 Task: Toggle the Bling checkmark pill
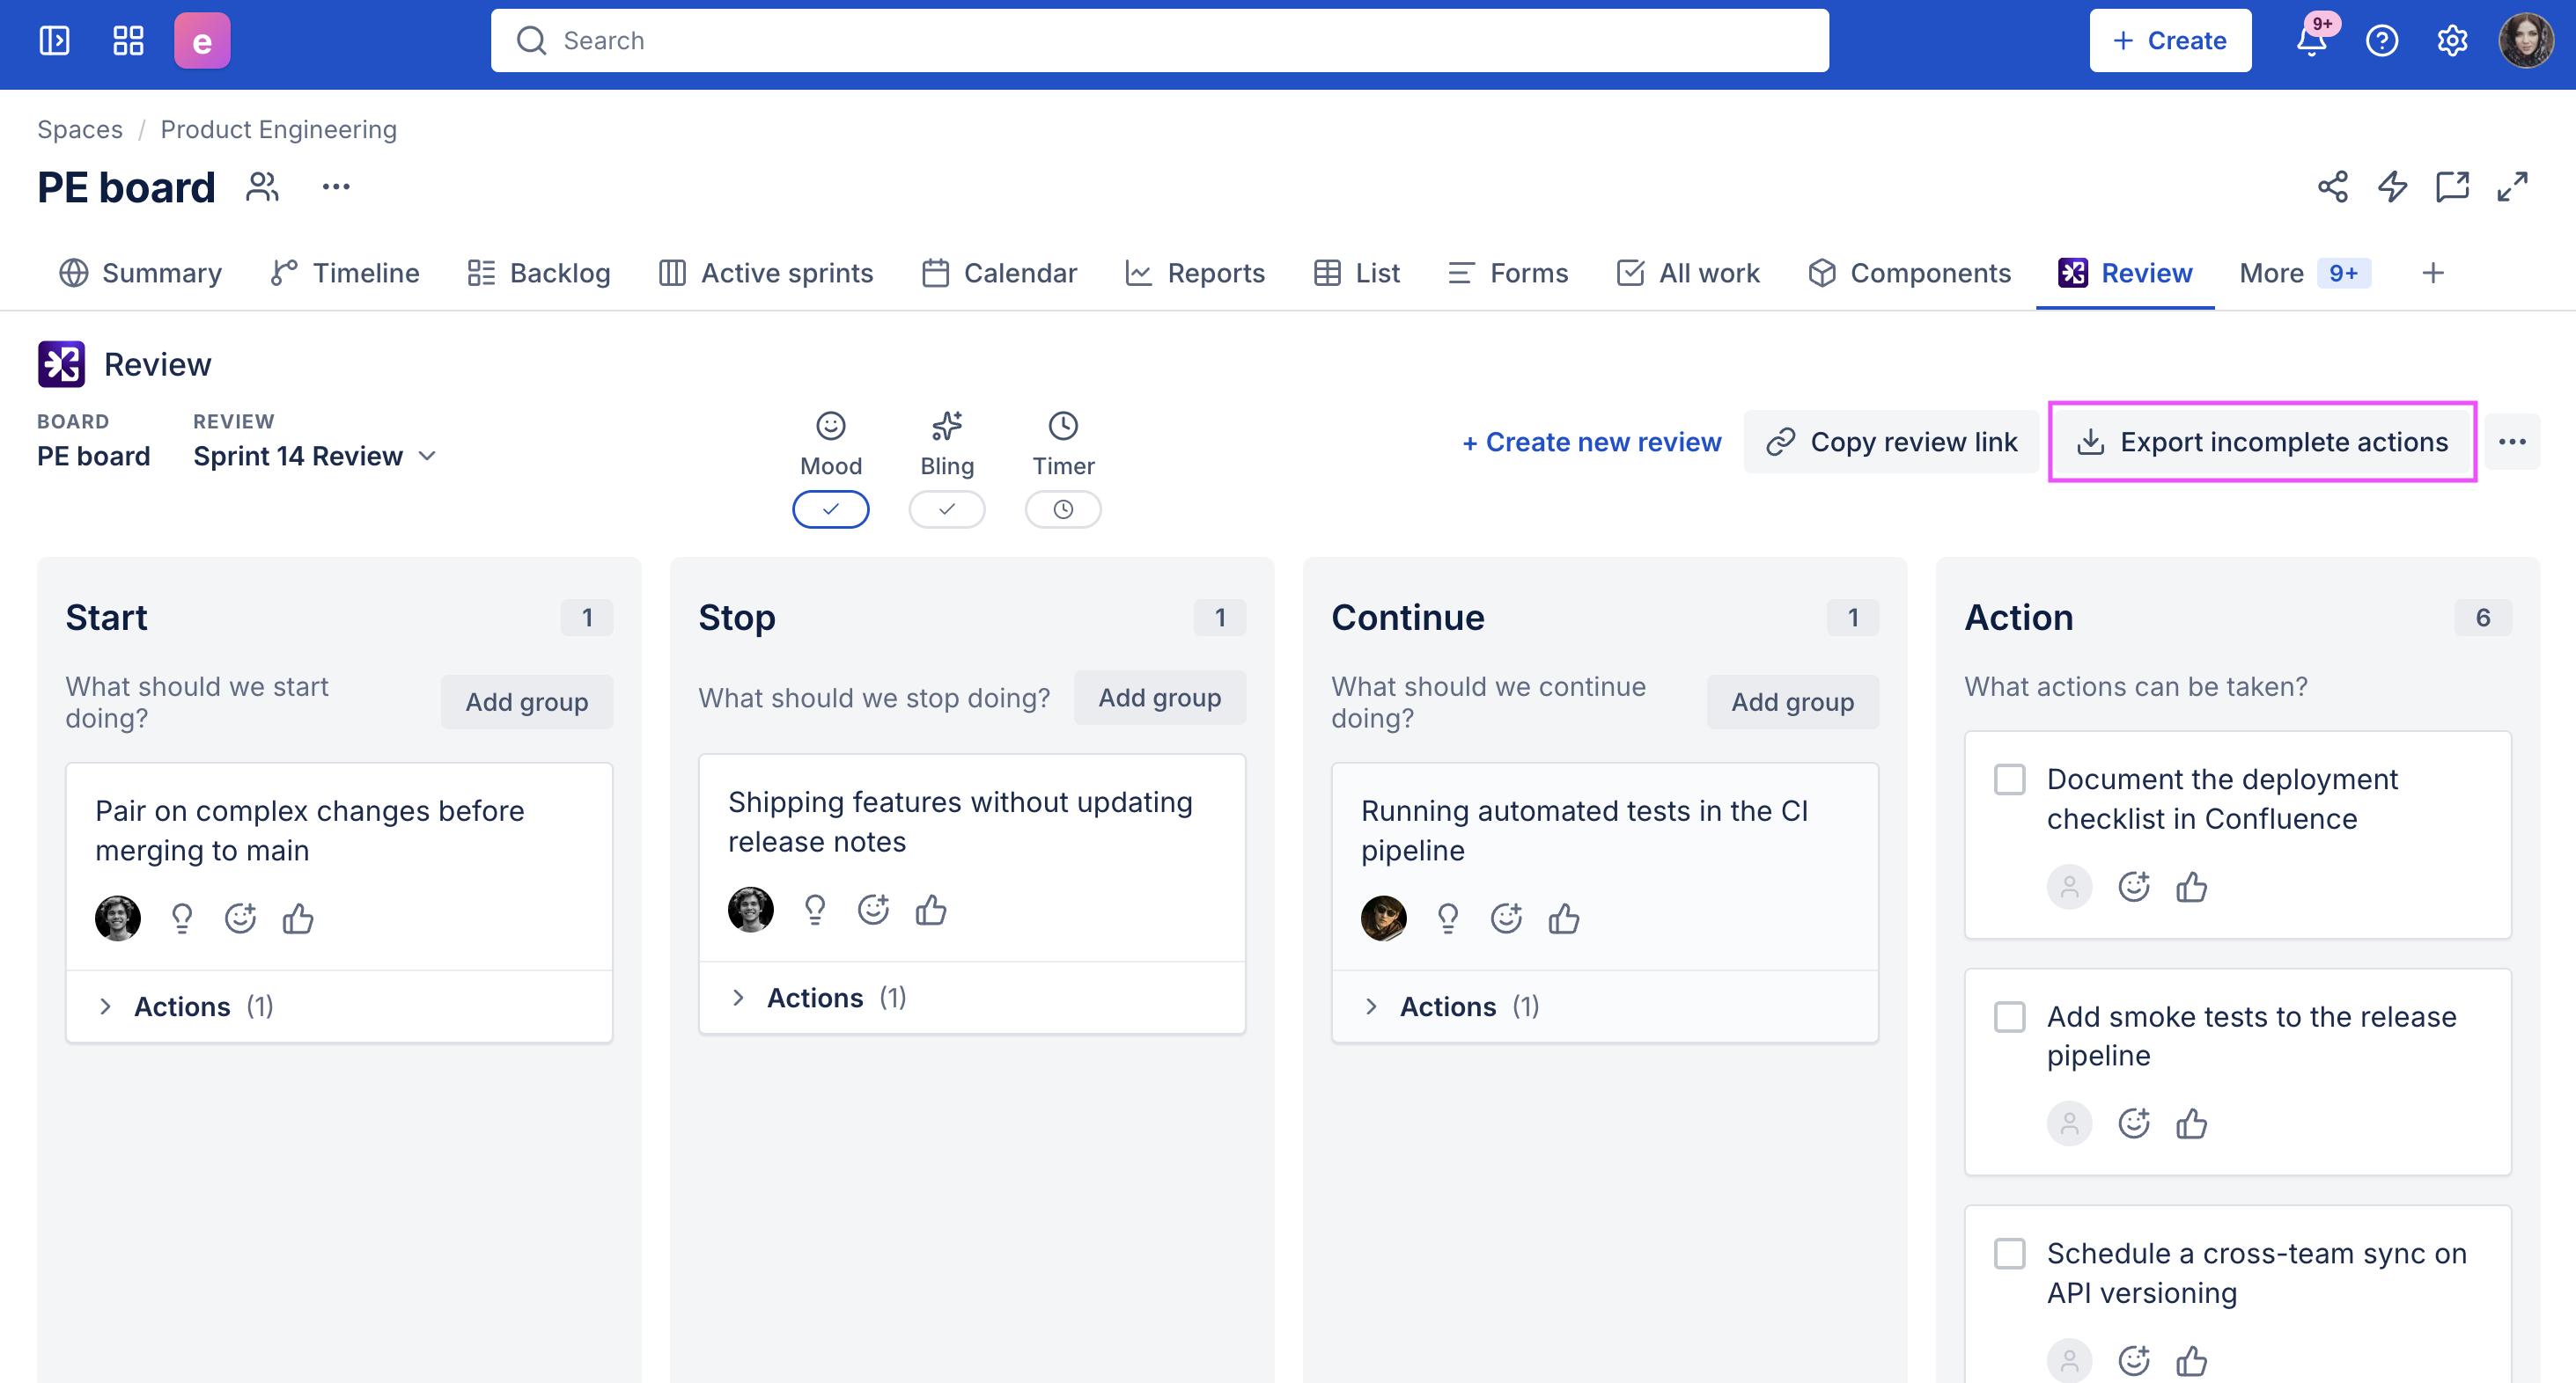(x=947, y=509)
